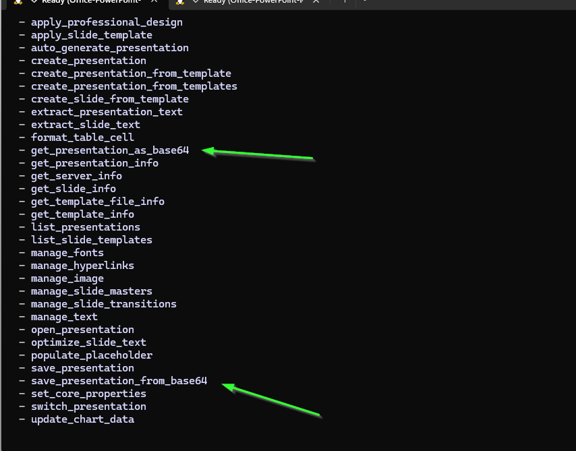Click the optimize_slide_text entry
Screen dimensions: 576x451
[x=88, y=342]
